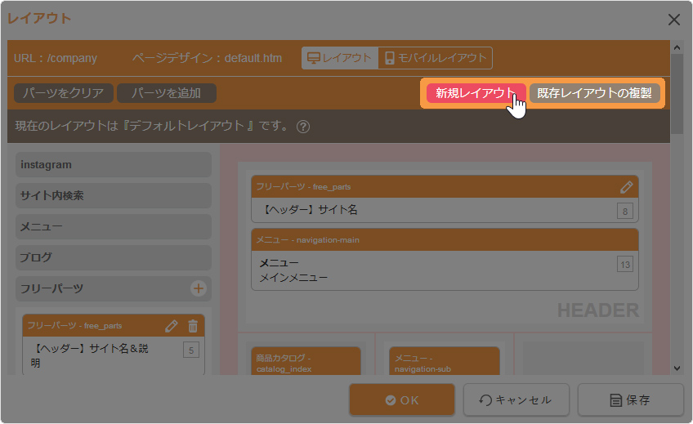Click the plus icon on フリーパーツ
The width and height of the screenshot is (693, 424).
click(198, 288)
